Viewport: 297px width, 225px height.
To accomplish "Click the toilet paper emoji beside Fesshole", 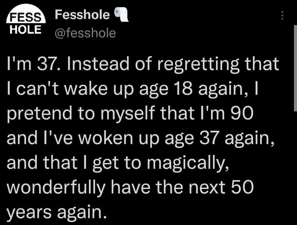I will point(121,14).
